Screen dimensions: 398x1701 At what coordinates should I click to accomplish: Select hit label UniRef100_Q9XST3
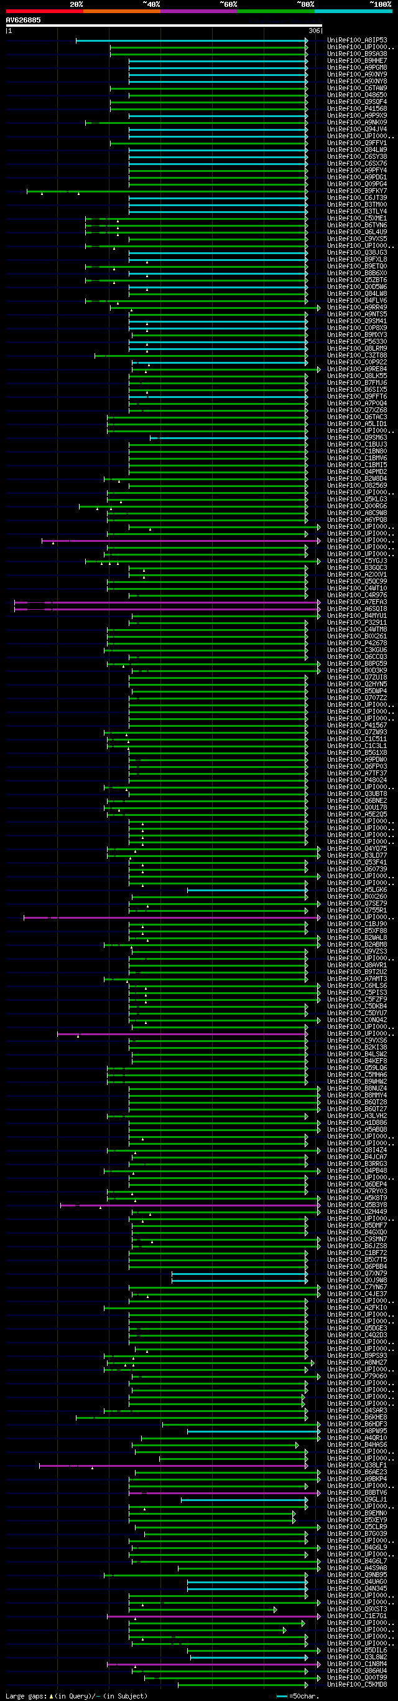coord(357,1609)
